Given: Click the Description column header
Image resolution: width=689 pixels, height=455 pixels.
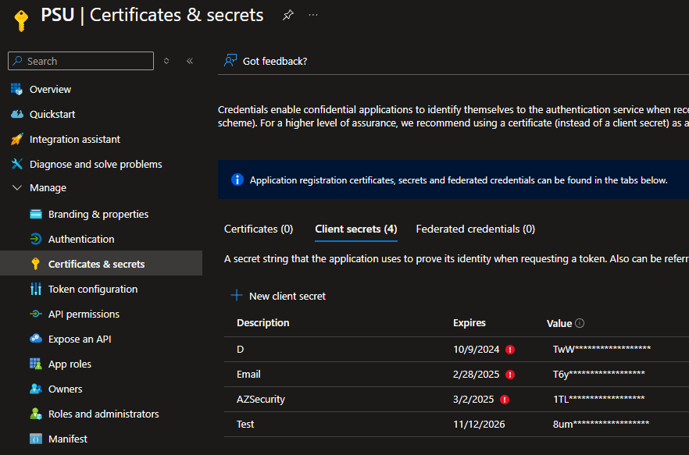Looking at the screenshot, I should pyautogui.click(x=262, y=323).
